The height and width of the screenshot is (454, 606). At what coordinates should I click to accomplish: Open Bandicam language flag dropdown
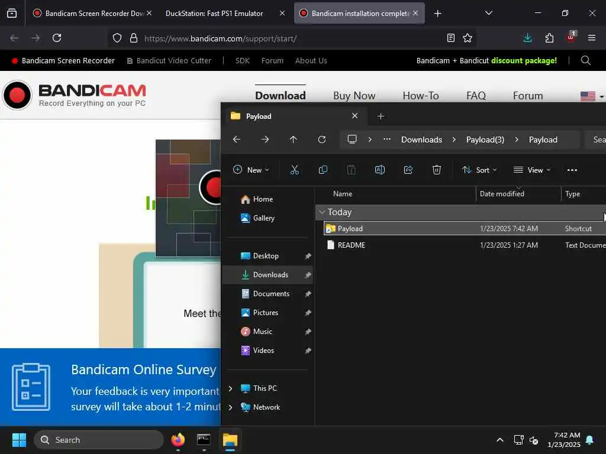(592, 96)
